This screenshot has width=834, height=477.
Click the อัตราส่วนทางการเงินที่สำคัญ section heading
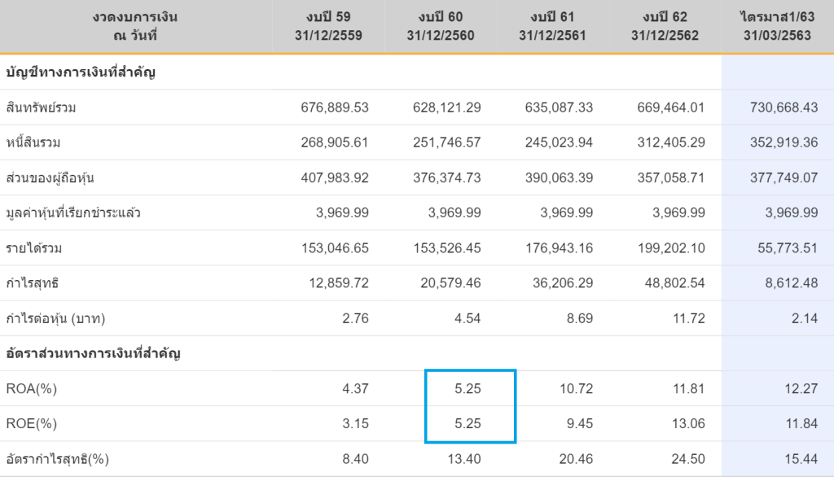coord(93,353)
